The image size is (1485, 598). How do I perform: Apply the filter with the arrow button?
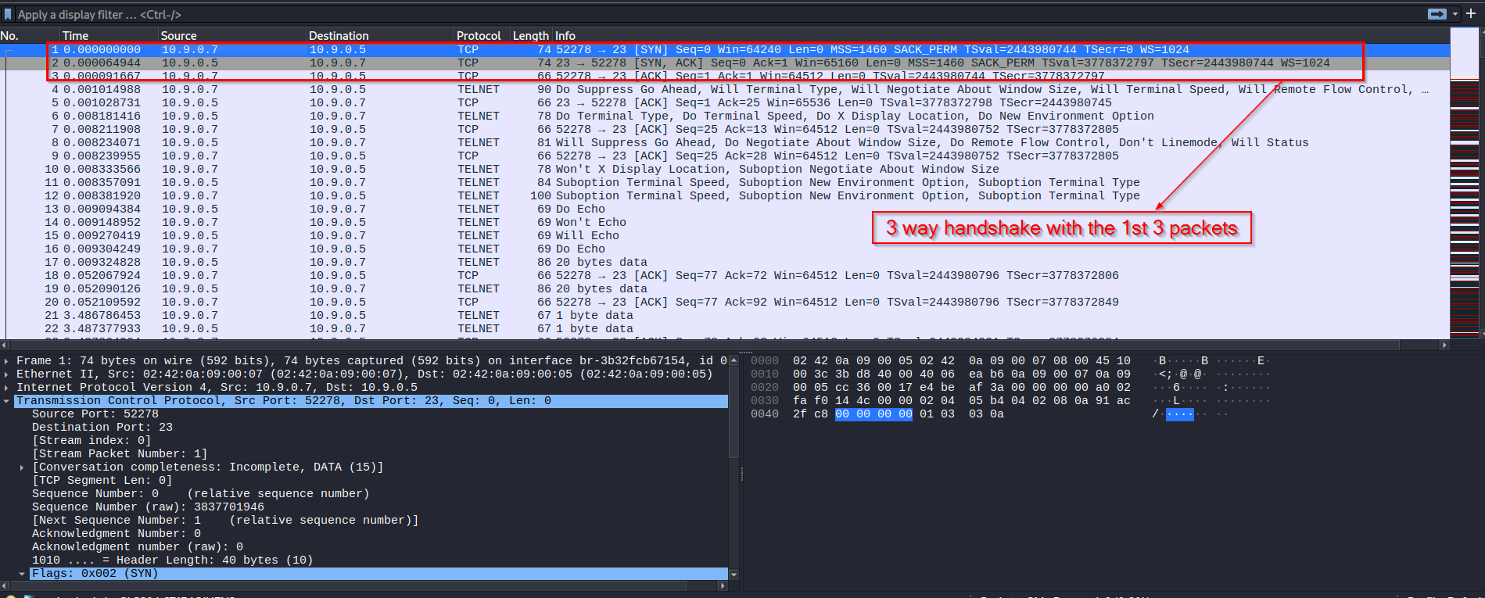click(1437, 14)
